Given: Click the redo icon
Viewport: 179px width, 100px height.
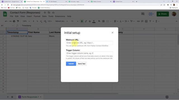Looking at the screenshot, I should pos(10,21).
